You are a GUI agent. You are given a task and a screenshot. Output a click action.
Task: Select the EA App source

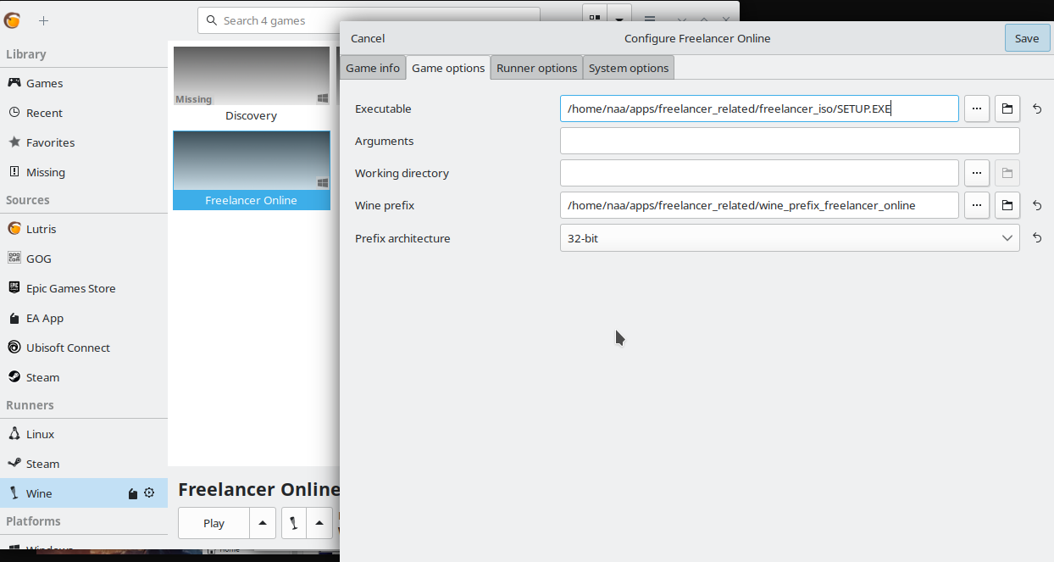pyautogui.click(x=84, y=318)
